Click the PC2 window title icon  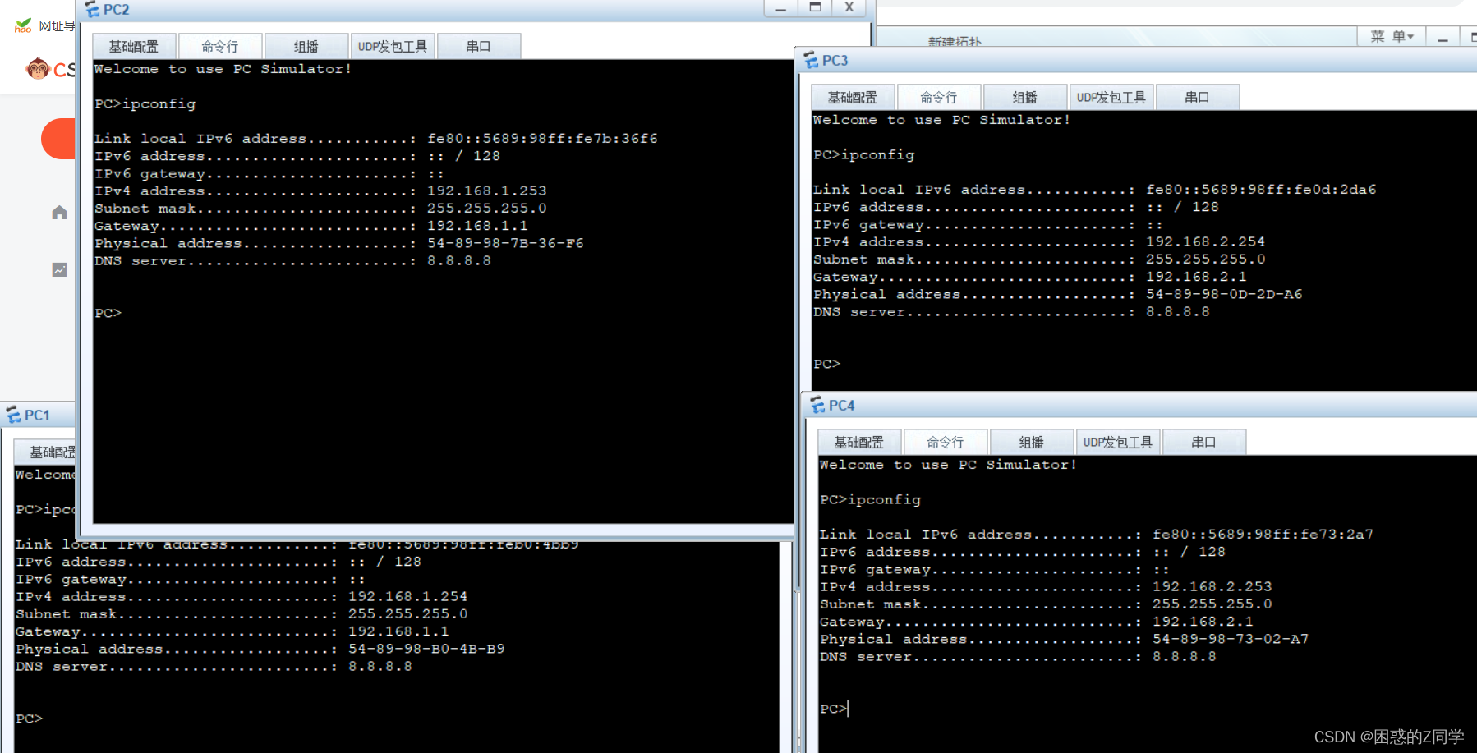[92, 10]
